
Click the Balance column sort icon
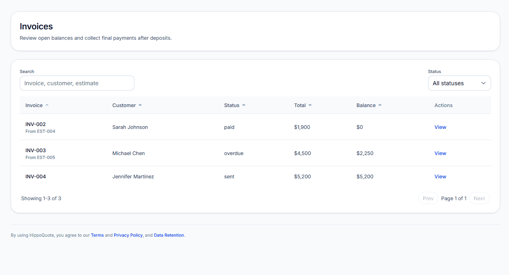point(380,105)
